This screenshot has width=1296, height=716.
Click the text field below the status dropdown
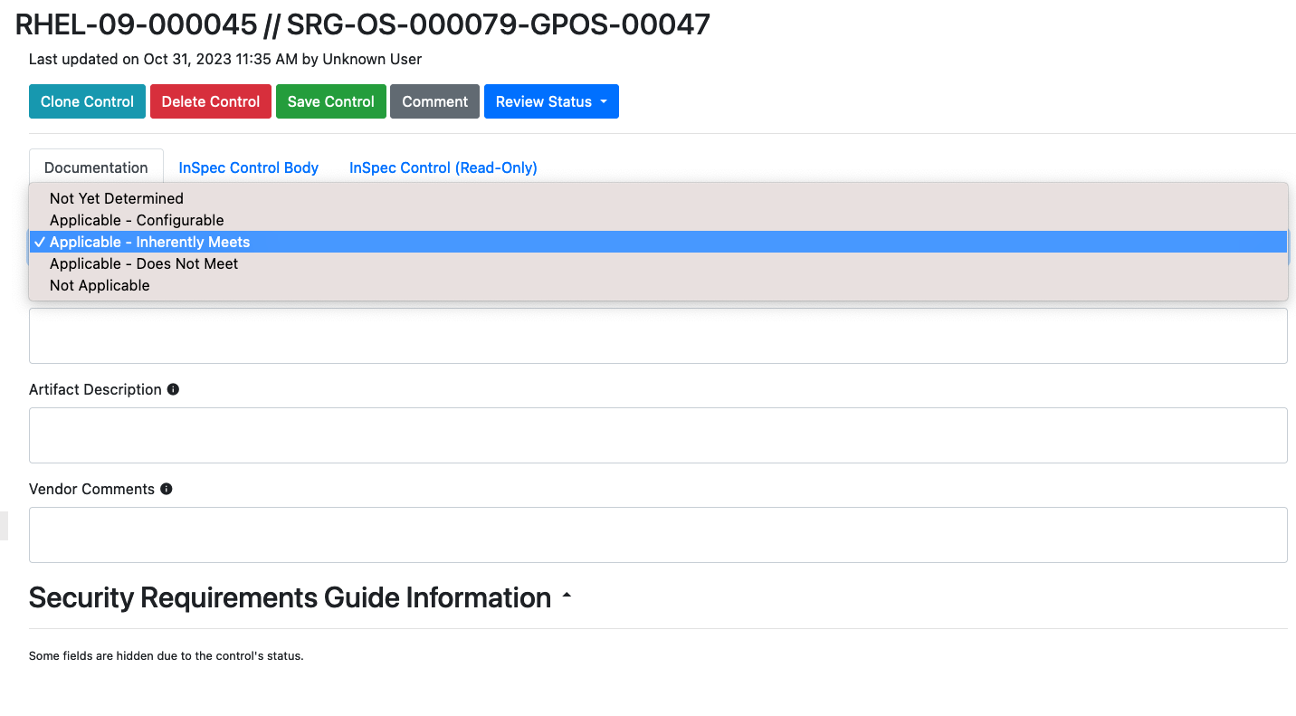[658, 336]
